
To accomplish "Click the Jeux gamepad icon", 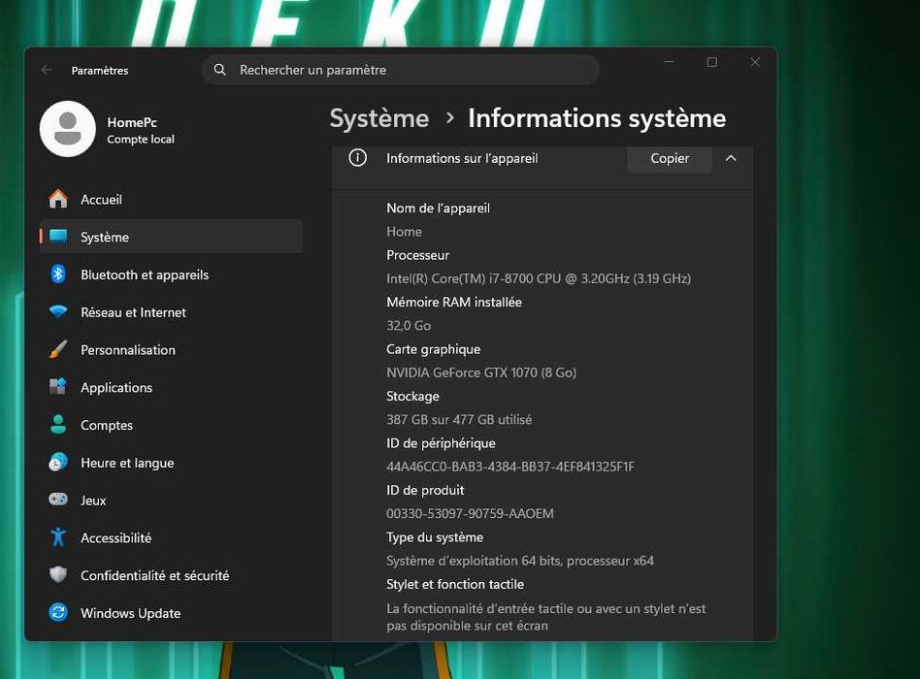I will coord(58,500).
